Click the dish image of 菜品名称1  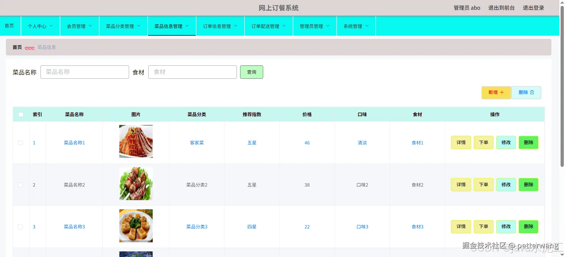[x=136, y=141]
